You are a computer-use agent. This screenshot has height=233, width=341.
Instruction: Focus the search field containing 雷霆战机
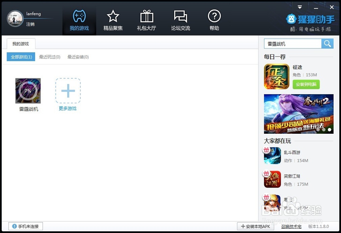point(293,44)
